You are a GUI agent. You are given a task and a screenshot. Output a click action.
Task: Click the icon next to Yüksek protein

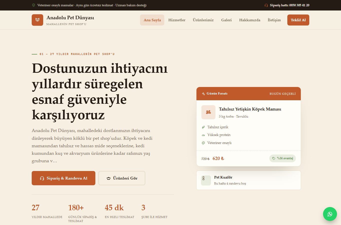point(203,135)
